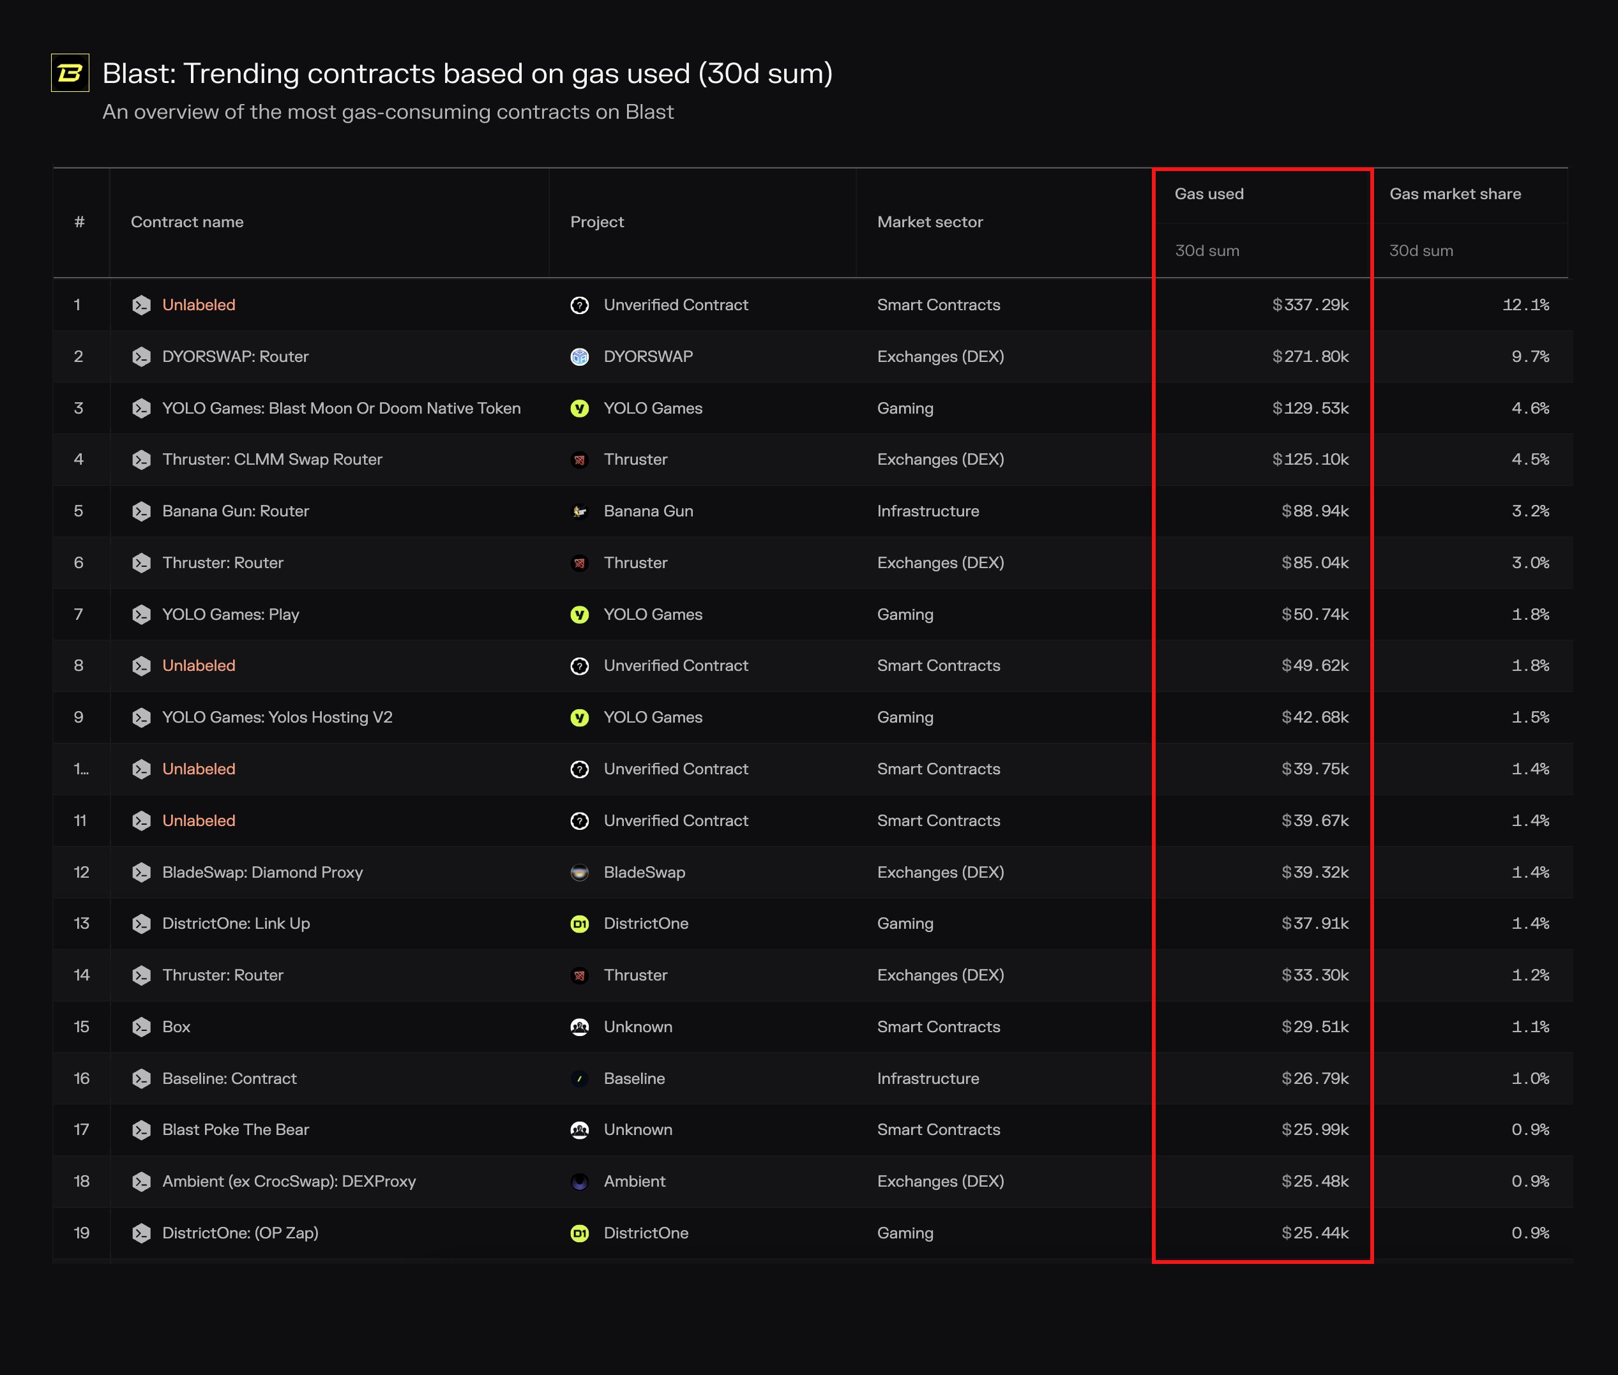Image resolution: width=1618 pixels, height=1375 pixels.
Task: Click YOLO Games icon in row 3
Action: [x=579, y=409]
